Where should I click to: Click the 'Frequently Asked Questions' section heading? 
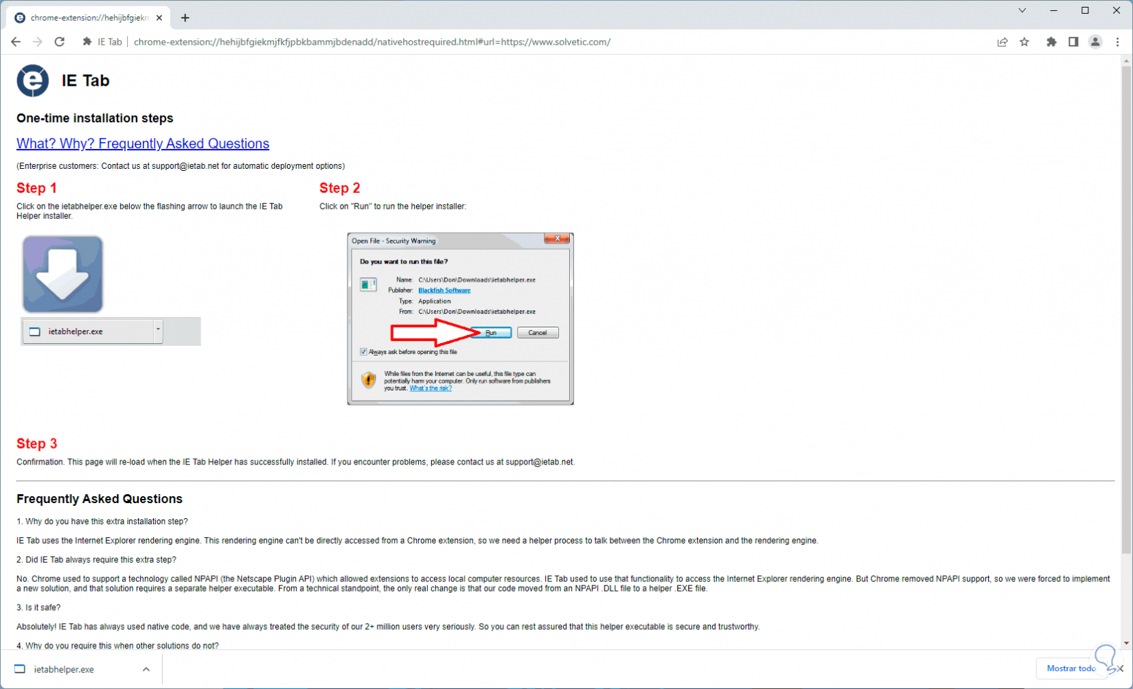[x=100, y=499]
